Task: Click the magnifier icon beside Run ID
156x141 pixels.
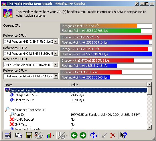Action: [x=12, y=114]
